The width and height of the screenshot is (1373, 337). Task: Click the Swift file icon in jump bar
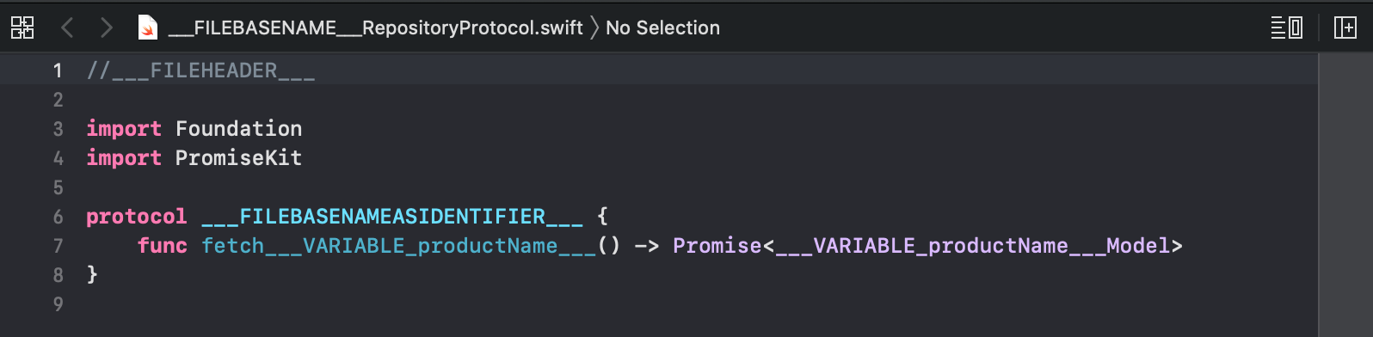pos(148,28)
